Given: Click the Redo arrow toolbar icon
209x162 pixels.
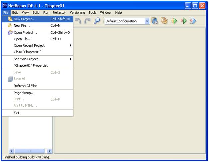Looking at the screenshot, I should (87, 21).
